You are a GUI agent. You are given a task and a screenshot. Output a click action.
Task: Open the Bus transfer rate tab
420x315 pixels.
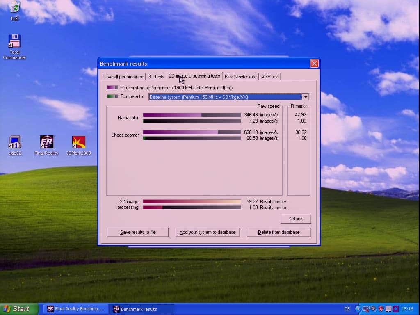click(240, 77)
